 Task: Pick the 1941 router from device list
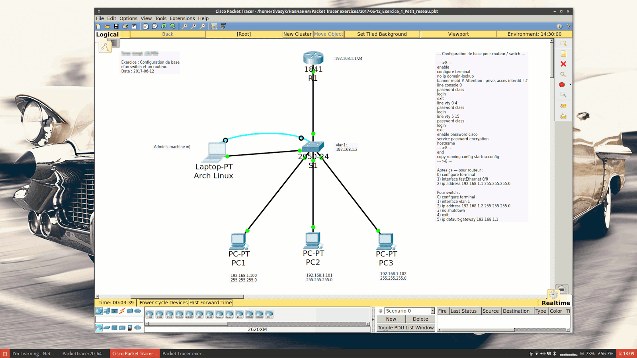[150, 315]
